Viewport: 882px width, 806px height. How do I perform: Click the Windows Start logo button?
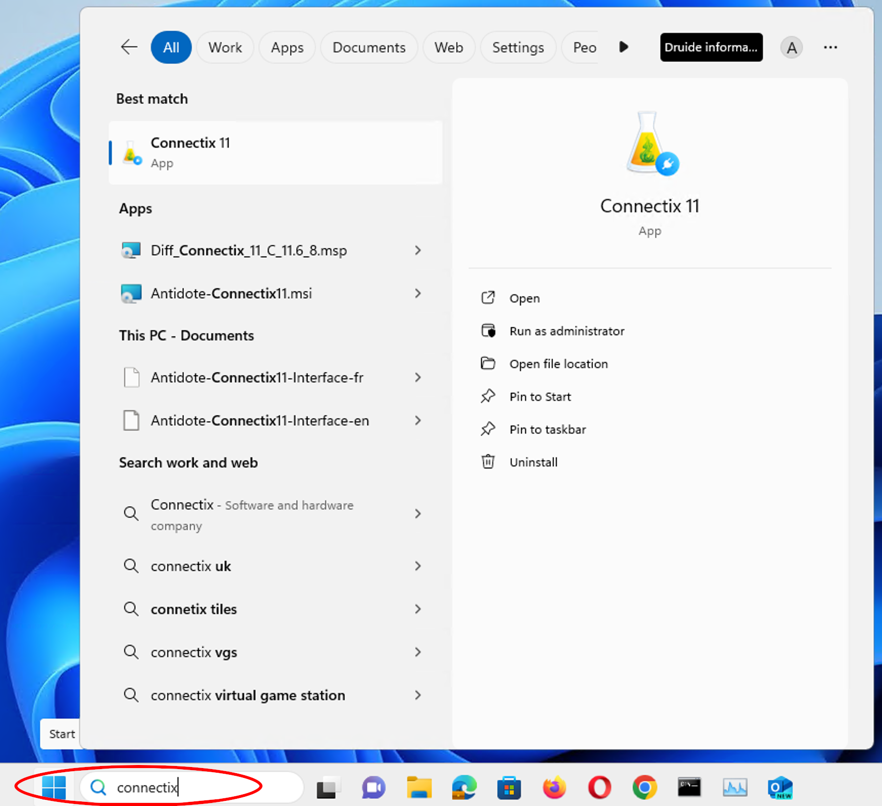(x=54, y=787)
